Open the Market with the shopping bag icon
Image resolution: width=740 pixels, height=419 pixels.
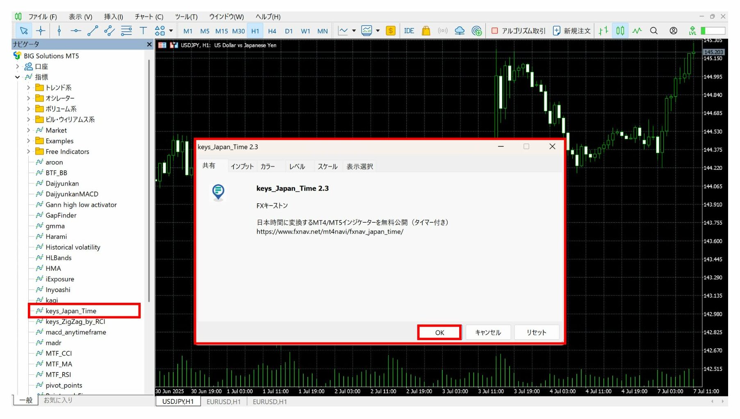pyautogui.click(x=426, y=30)
